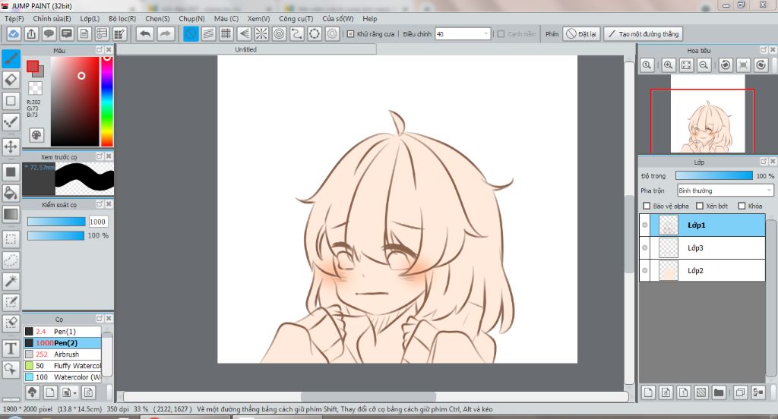Click the cloud save toolbar icon
This screenshot has width=778, height=419.
[x=14, y=33]
